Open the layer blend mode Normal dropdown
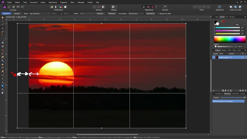Screen dimensions: 247x139 pos(235,54)
